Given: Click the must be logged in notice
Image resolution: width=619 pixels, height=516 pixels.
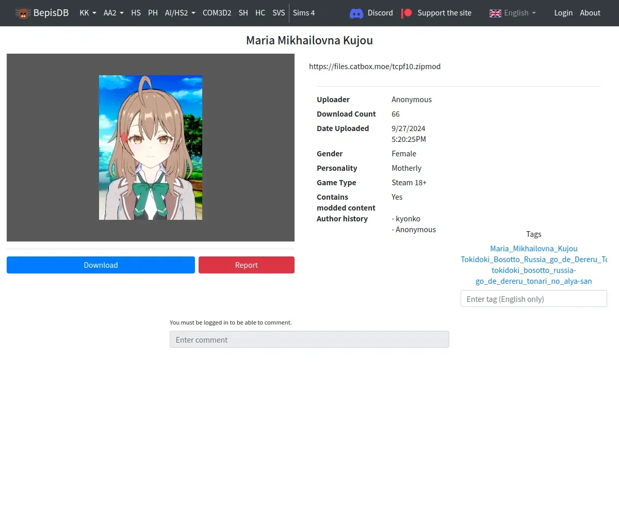Looking at the screenshot, I should 231,322.
